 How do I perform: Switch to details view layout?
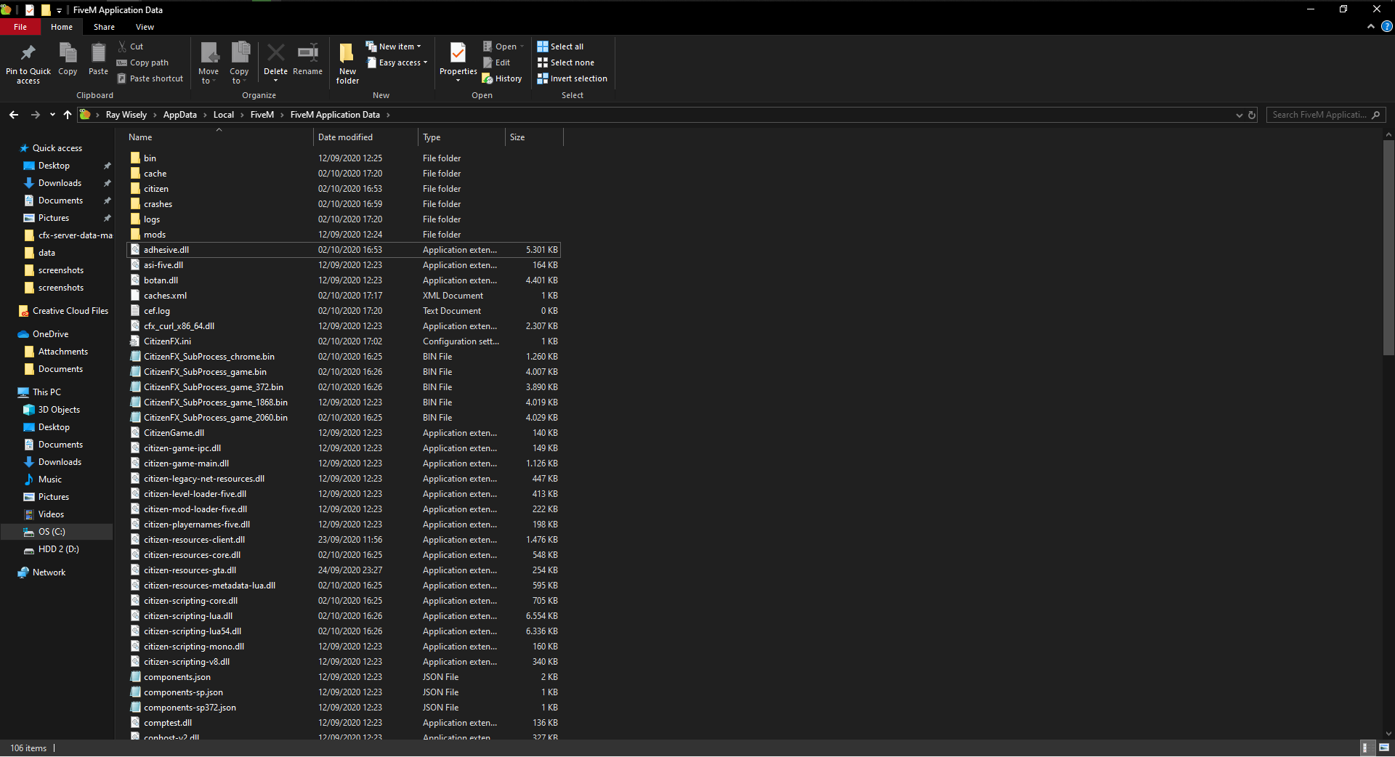coord(1365,748)
